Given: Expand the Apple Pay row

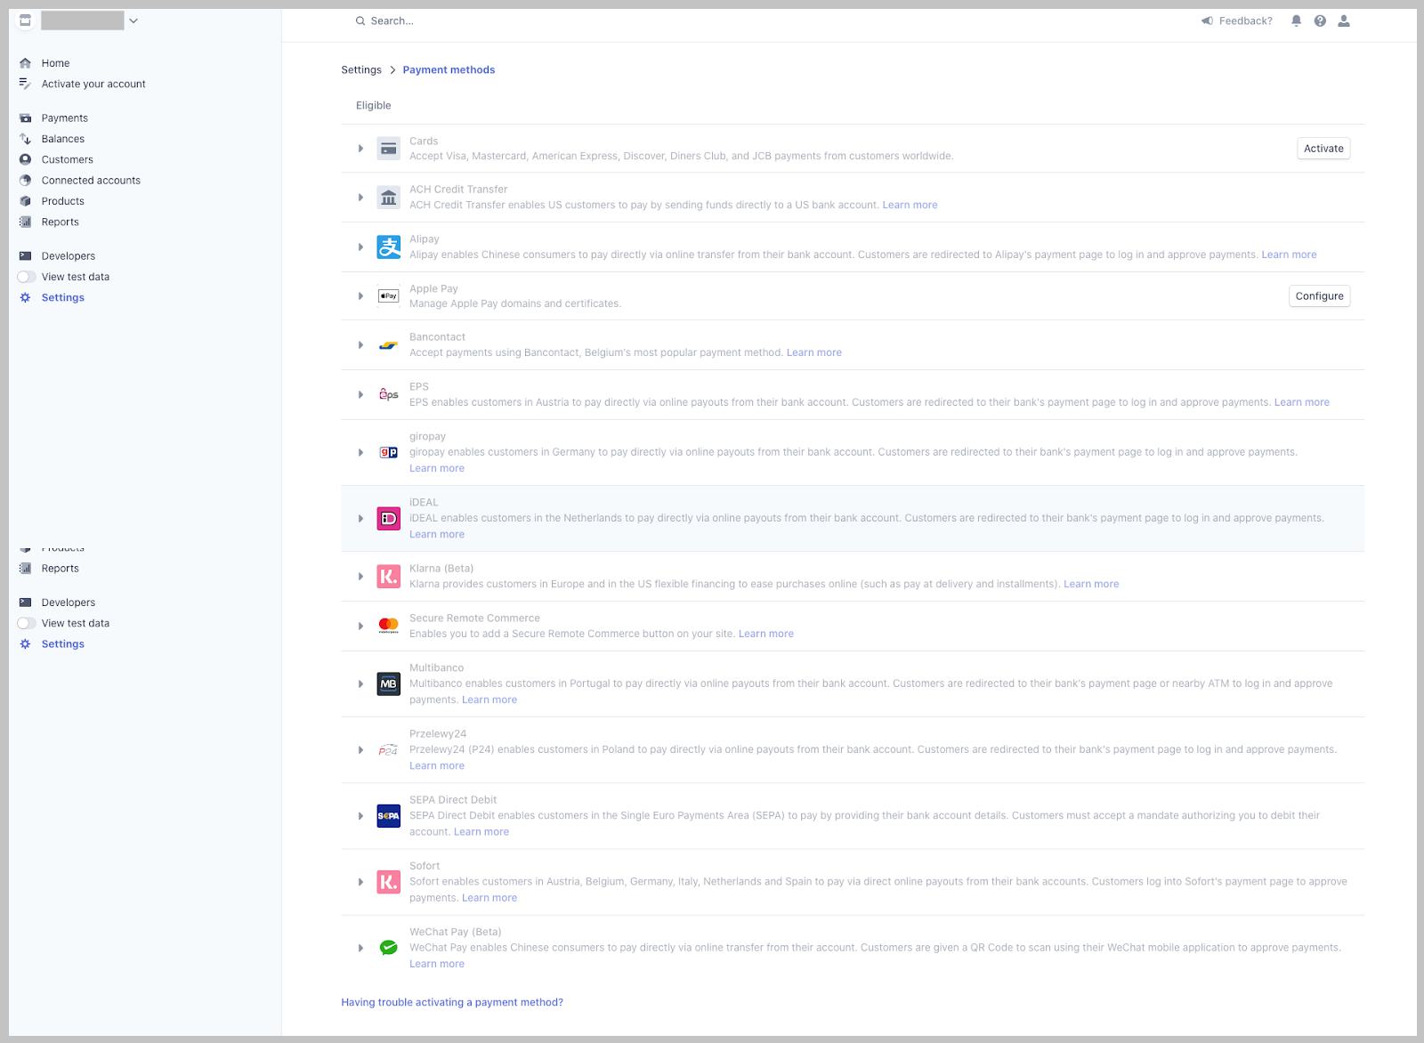Looking at the screenshot, I should (360, 296).
